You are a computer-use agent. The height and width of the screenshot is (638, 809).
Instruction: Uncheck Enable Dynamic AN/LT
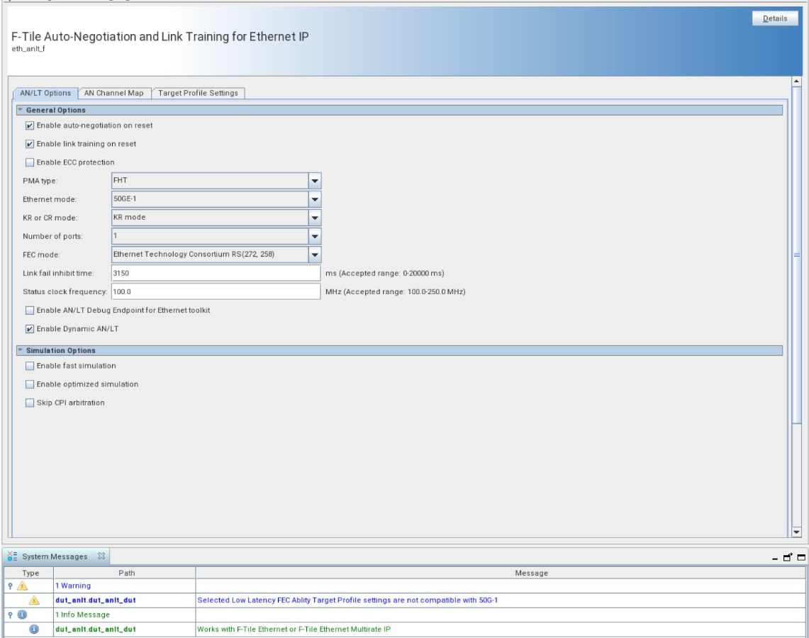[x=30, y=329]
